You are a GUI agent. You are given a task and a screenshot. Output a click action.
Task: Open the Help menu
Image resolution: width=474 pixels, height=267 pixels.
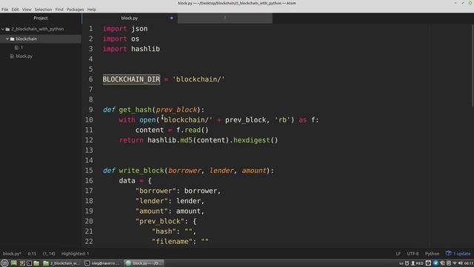click(x=91, y=10)
